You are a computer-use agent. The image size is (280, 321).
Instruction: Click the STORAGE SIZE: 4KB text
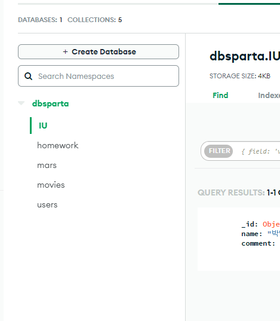coord(240,76)
